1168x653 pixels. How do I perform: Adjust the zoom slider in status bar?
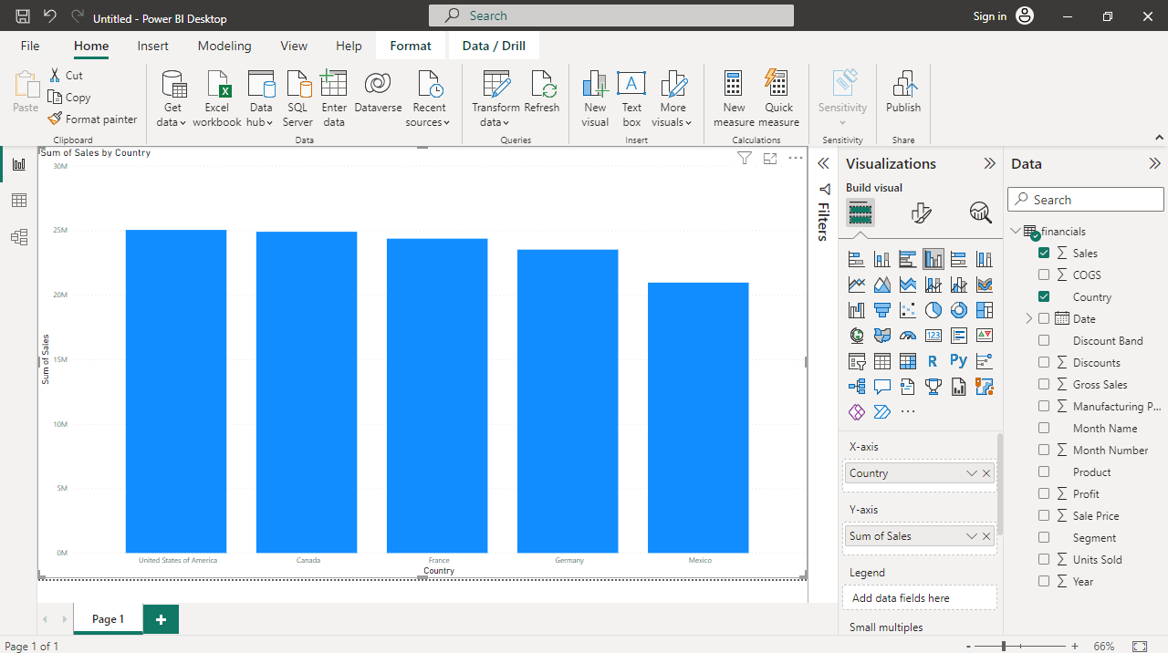tap(1004, 646)
